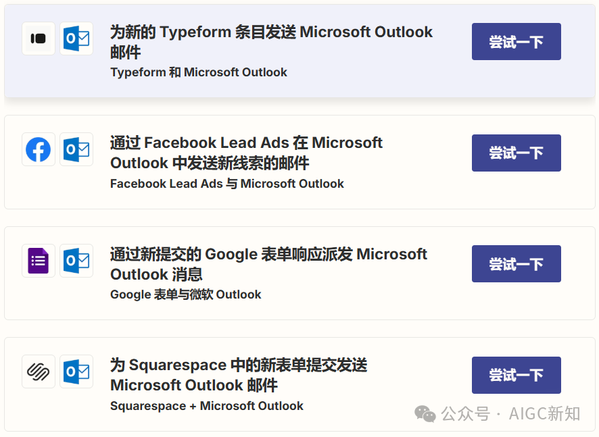Click the 'Google 表单与微软 Outlook' subtitle
This screenshot has width=599, height=437.
coord(186,294)
